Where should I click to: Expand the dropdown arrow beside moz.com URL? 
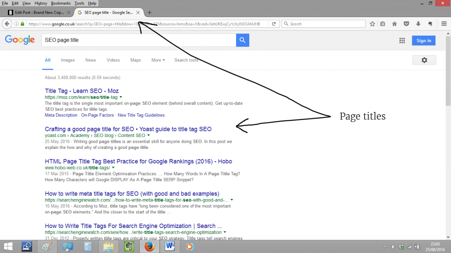tap(121, 97)
